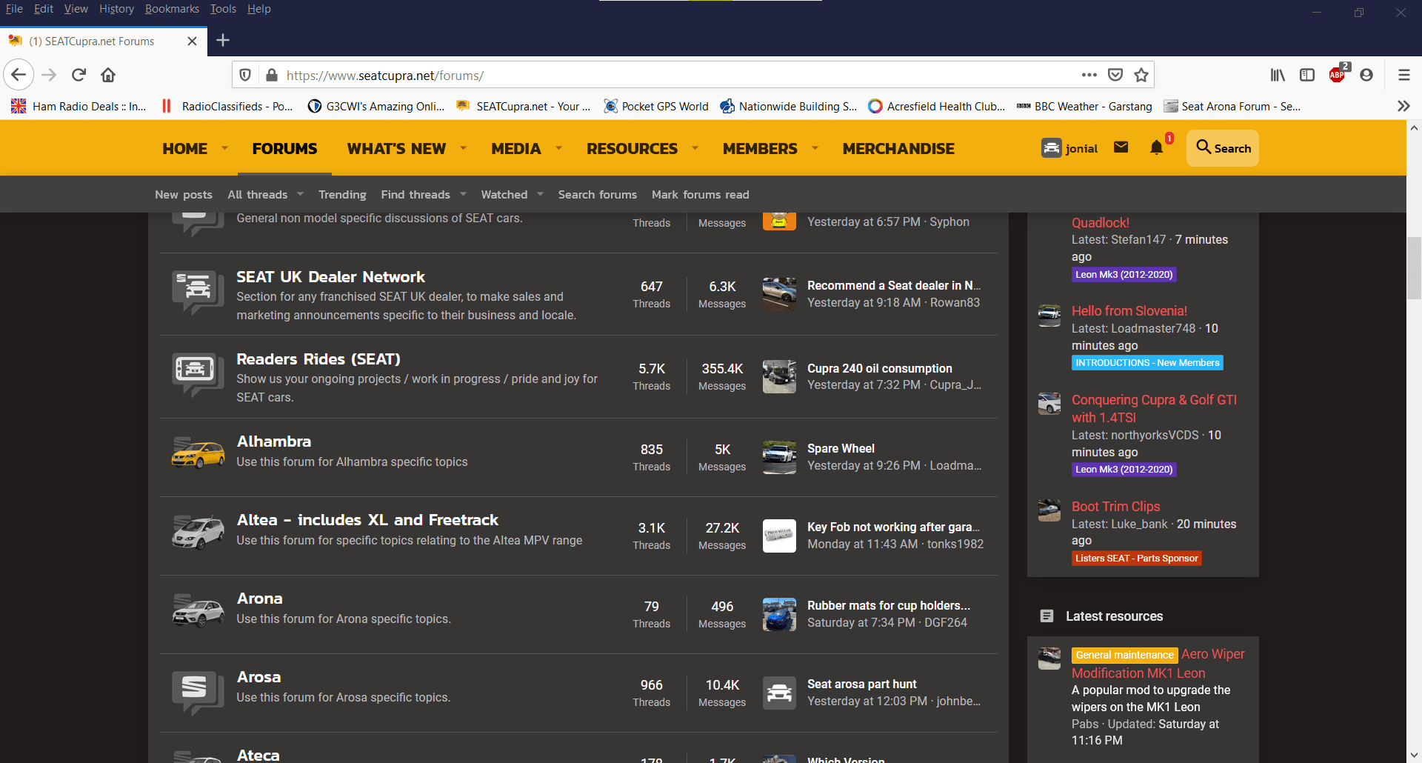This screenshot has height=763, width=1422.
Task: Expand the Watched dropdown arrow
Action: pos(540,194)
